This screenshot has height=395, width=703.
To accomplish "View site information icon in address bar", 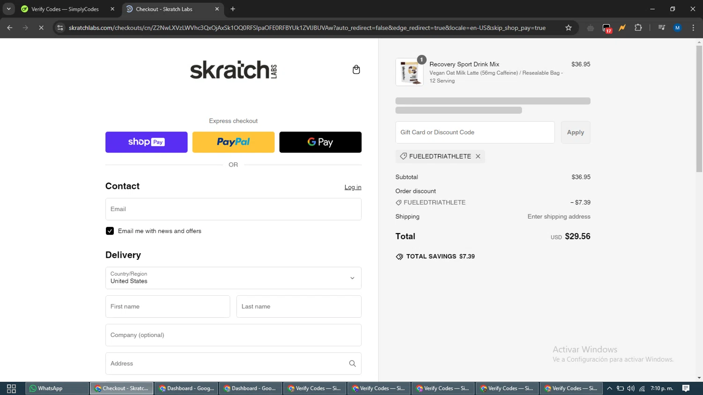I will point(60,28).
